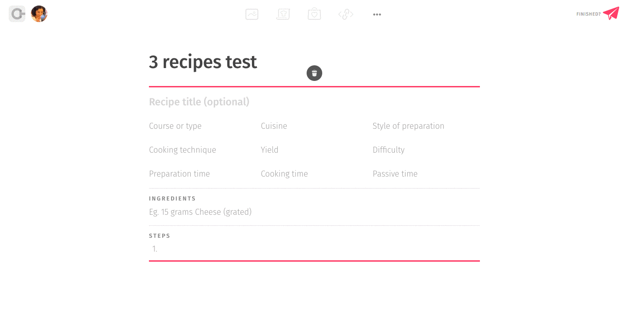Open the Difficulty field

[x=388, y=150]
